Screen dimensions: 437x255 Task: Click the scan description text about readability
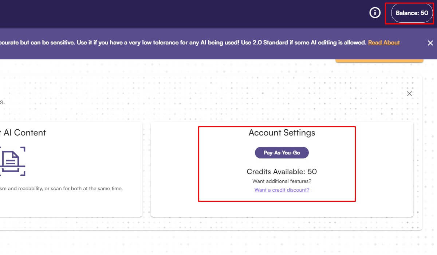[x=62, y=188]
